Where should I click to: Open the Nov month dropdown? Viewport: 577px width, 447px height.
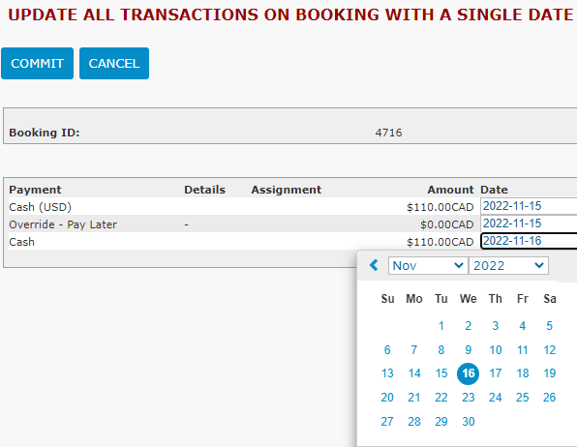[x=428, y=266]
